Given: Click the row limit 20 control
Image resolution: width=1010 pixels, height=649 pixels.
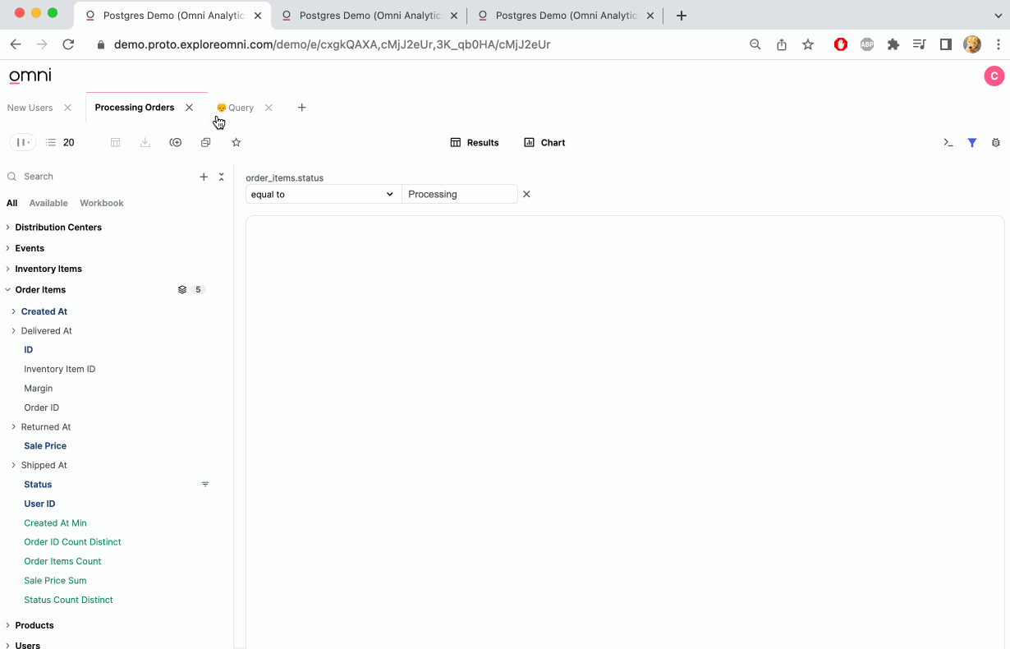Looking at the screenshot, I should 61,142.
